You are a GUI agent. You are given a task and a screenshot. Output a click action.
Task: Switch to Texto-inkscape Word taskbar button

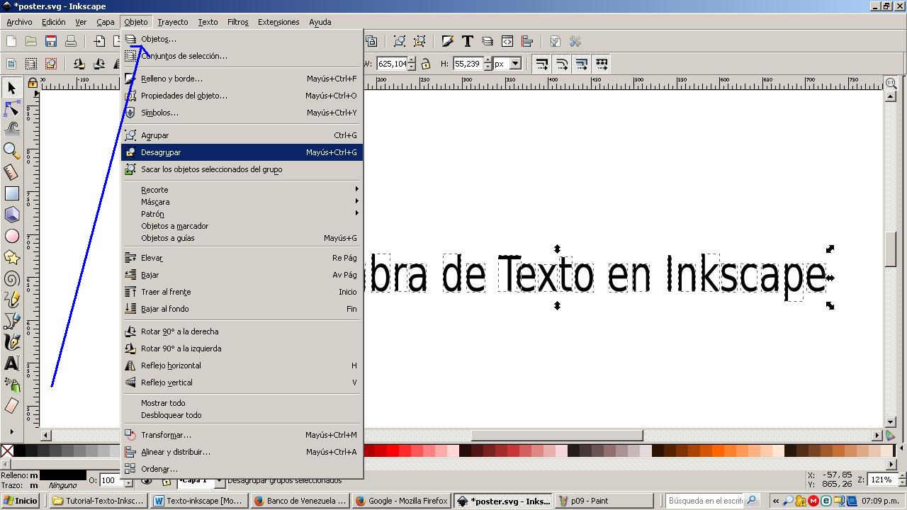[x=198, y=501]
